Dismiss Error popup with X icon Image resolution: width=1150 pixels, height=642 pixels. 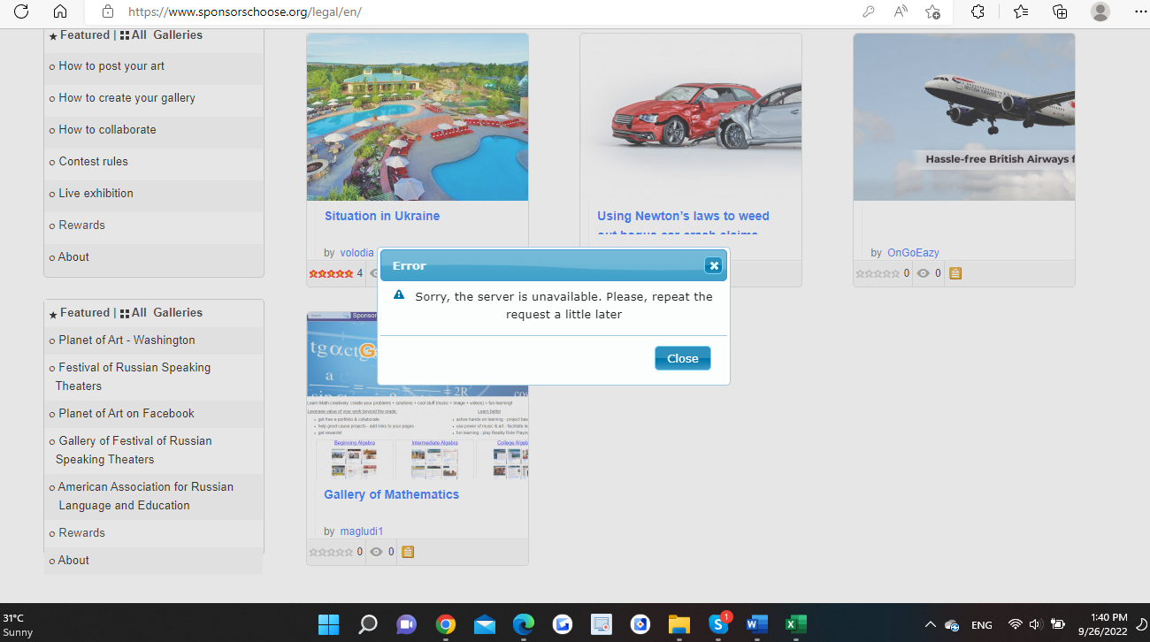[714, 265]
